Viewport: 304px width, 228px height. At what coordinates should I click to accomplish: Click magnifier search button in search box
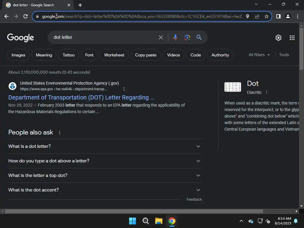click(199, 37)
